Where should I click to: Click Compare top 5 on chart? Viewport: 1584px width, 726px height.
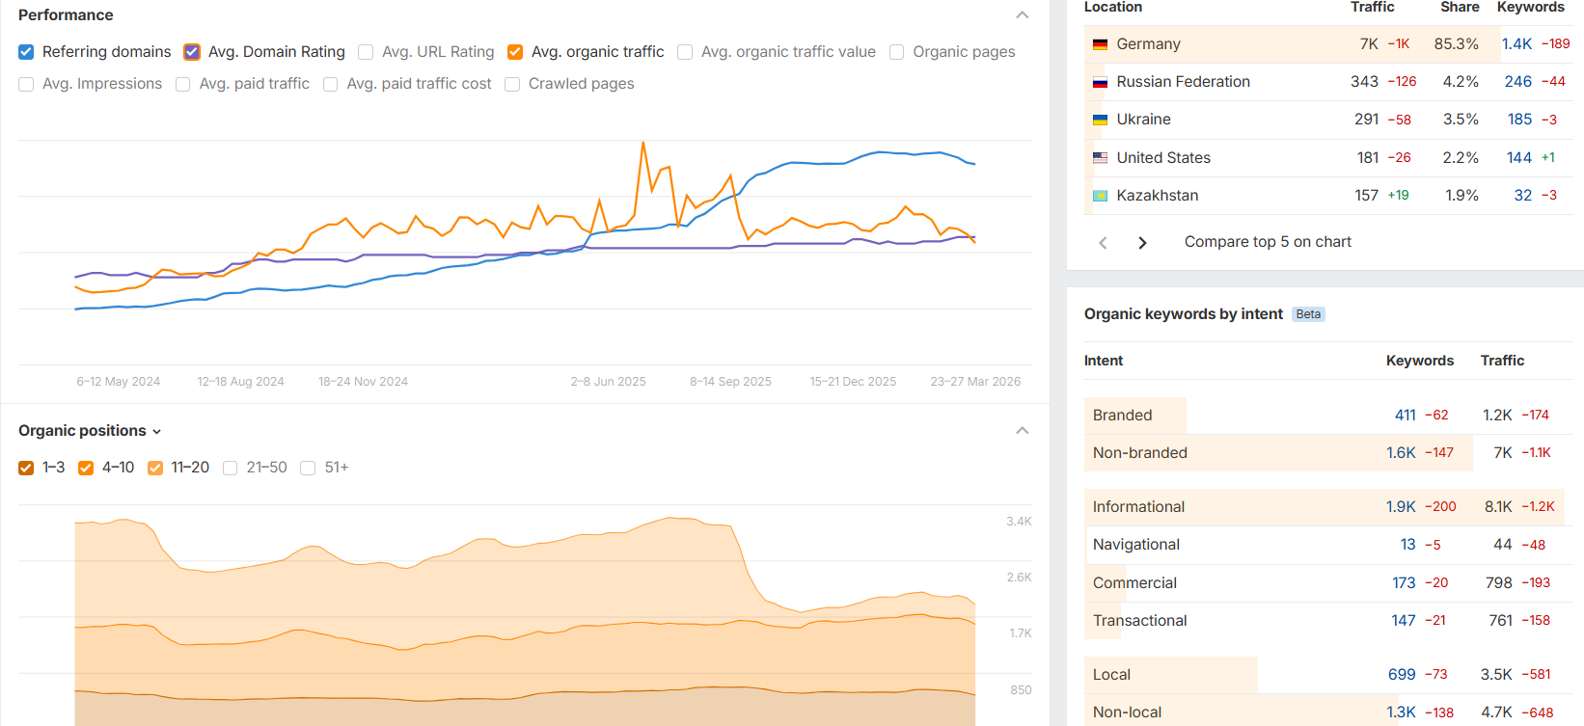point(1268,242)
